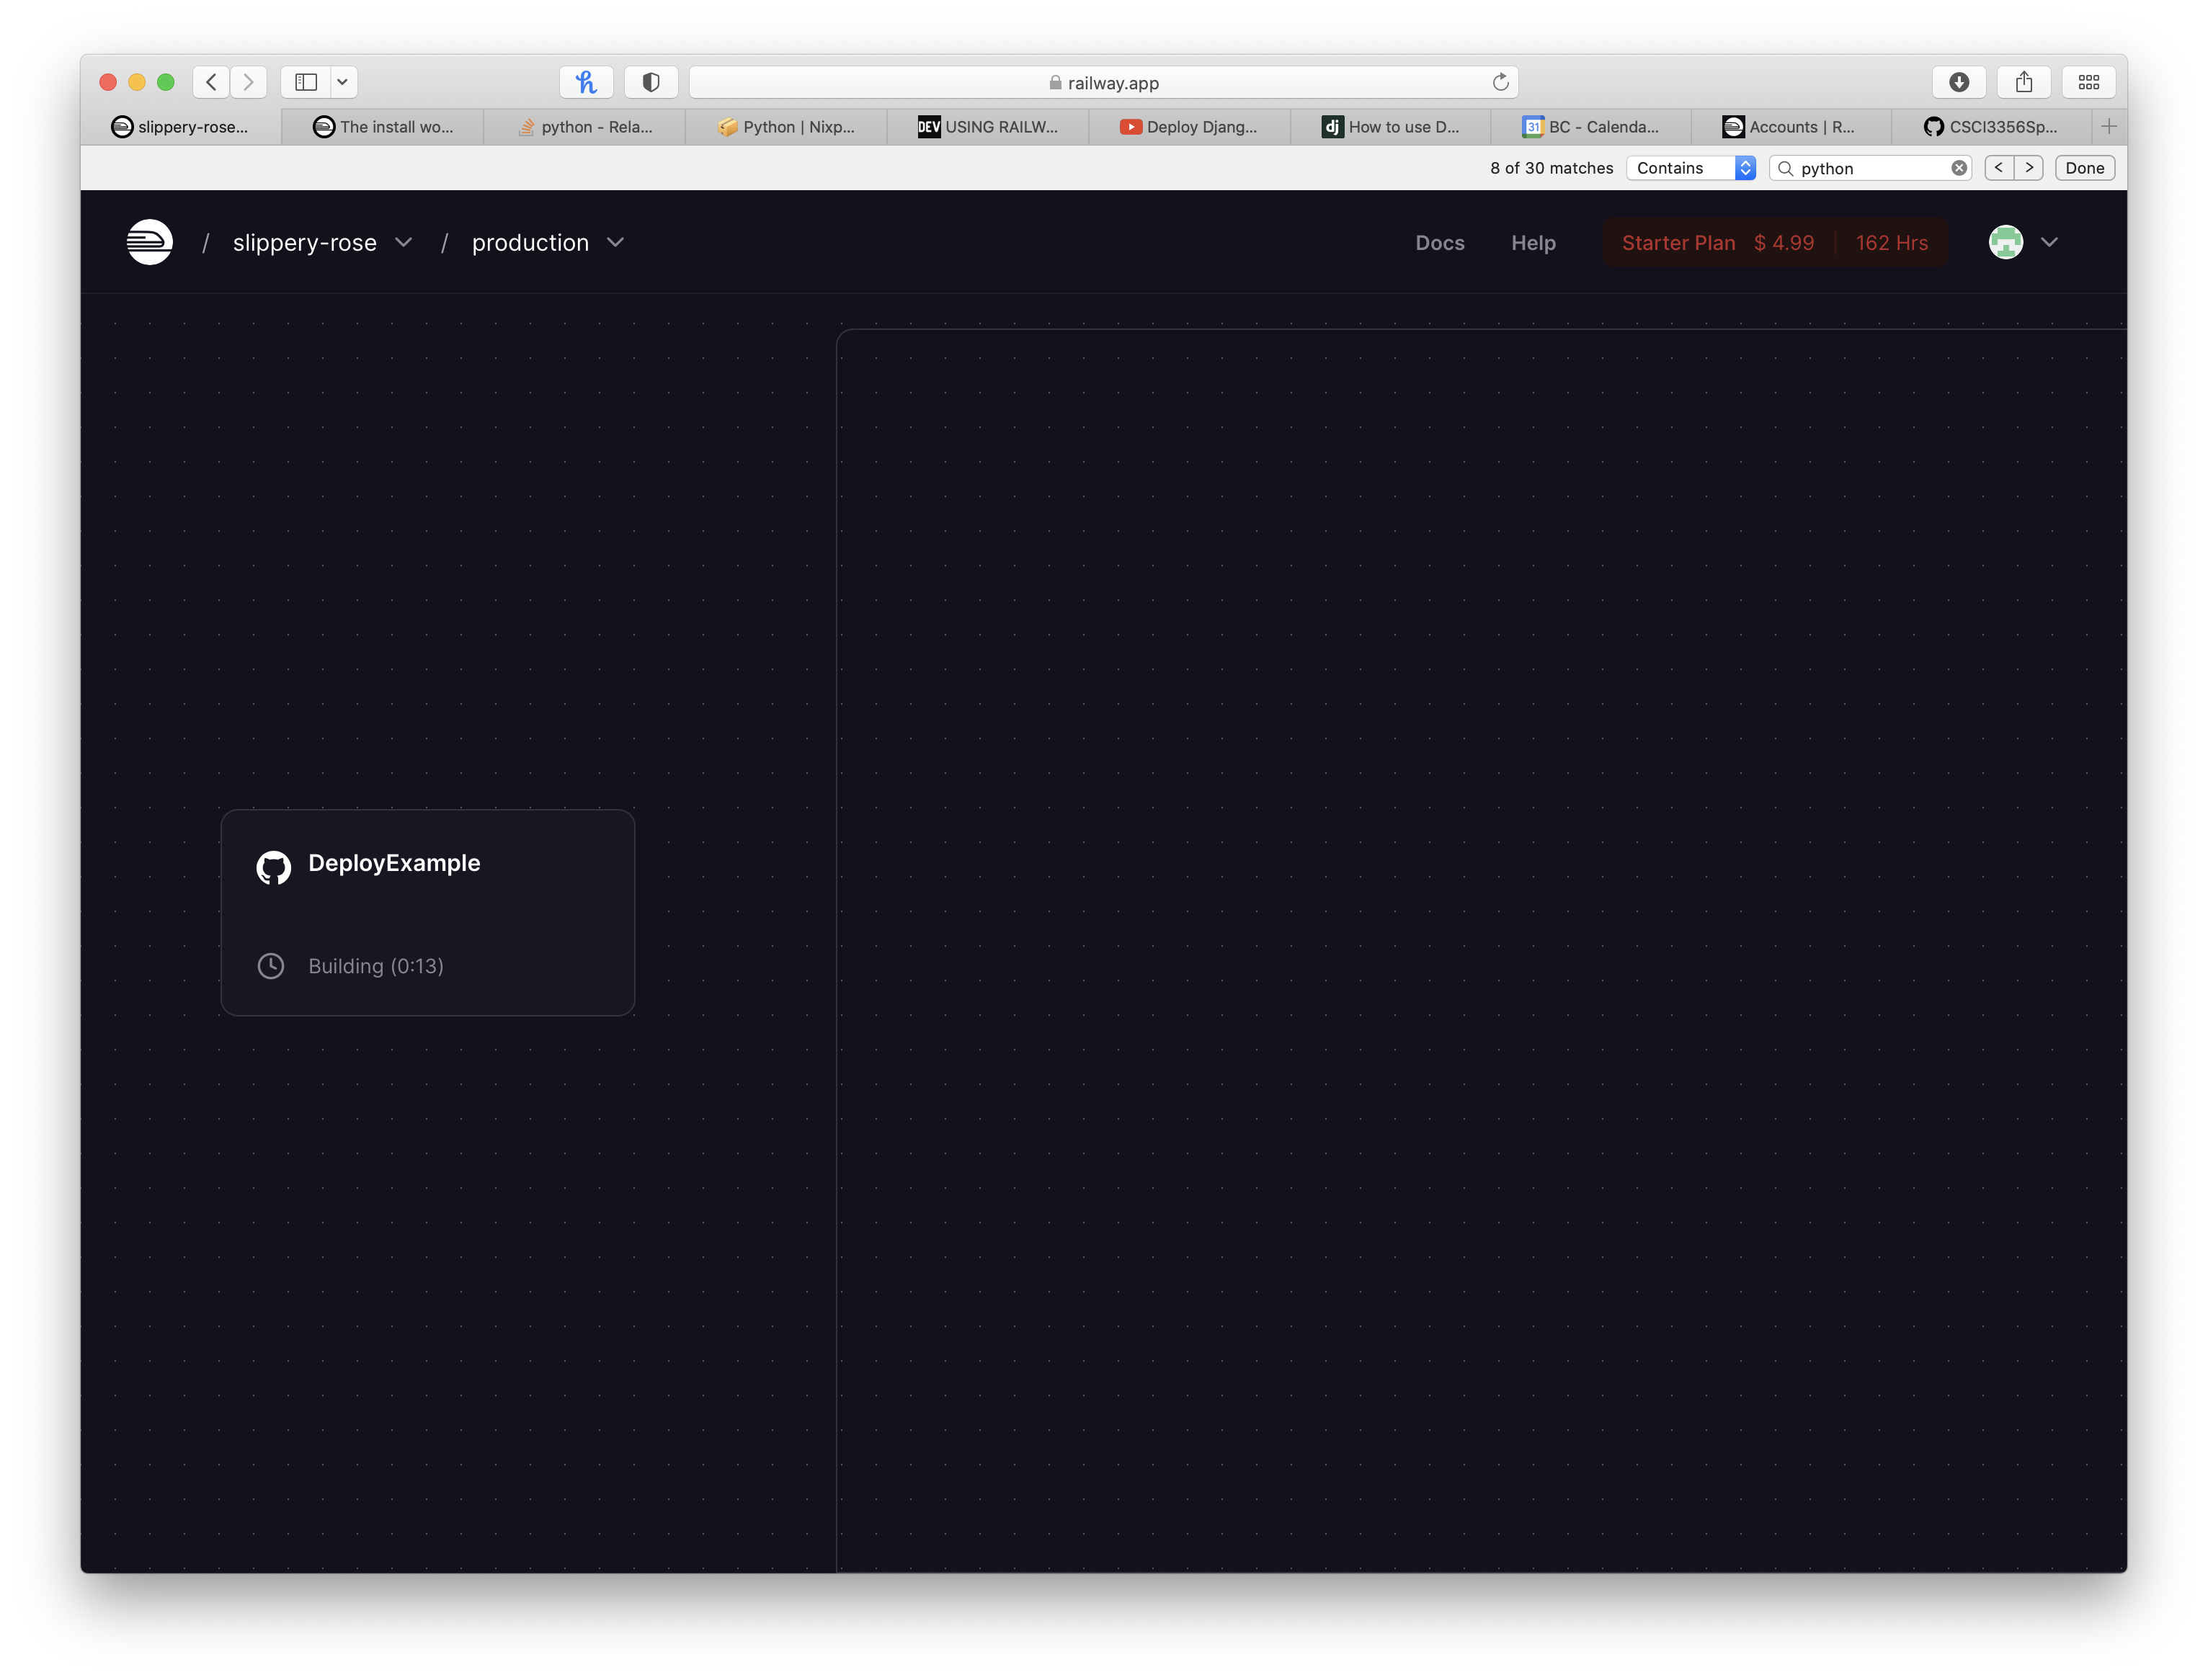The image size is (2208, 1680).
Task: Click the Railway logo icon
Action: [149, 242]
